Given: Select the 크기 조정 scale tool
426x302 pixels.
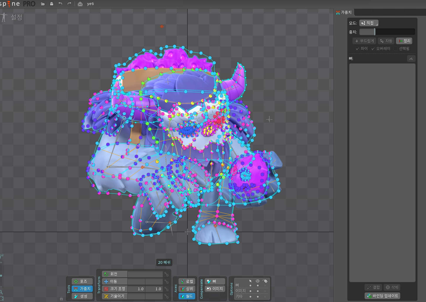Looking at the screenshot, I should tap(115, 289).
